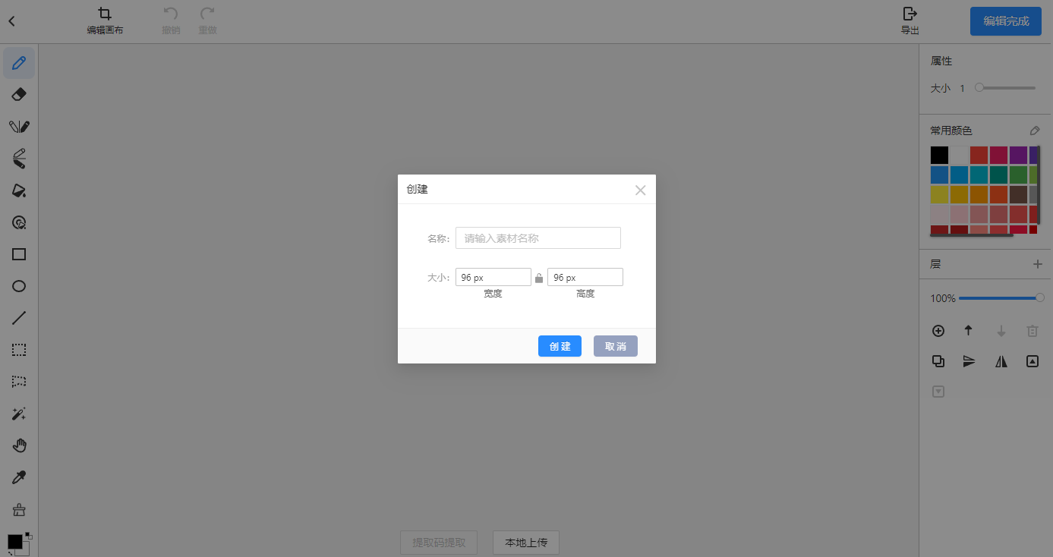This screenshot has height=557, width=1053.
Task: Click the color palette vertical scrollbar
Action: [x=1039, y=185]
